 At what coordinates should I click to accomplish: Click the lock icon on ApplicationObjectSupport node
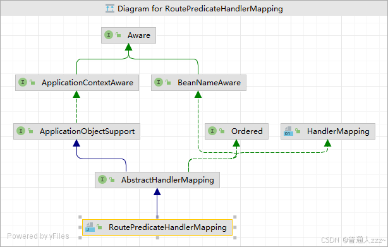click(x=30, y=131)
